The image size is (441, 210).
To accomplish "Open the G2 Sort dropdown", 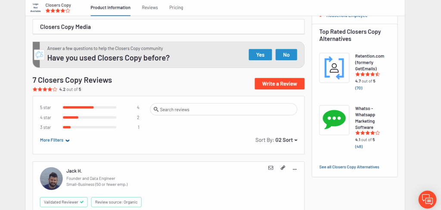I will click(x=286, y=140).
